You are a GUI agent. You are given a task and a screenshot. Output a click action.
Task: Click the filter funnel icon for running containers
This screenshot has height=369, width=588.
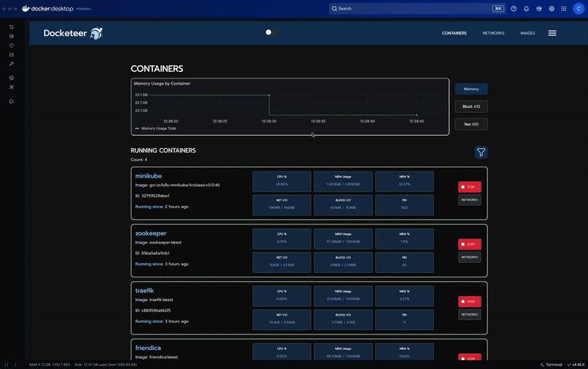[x=481, y=153]
